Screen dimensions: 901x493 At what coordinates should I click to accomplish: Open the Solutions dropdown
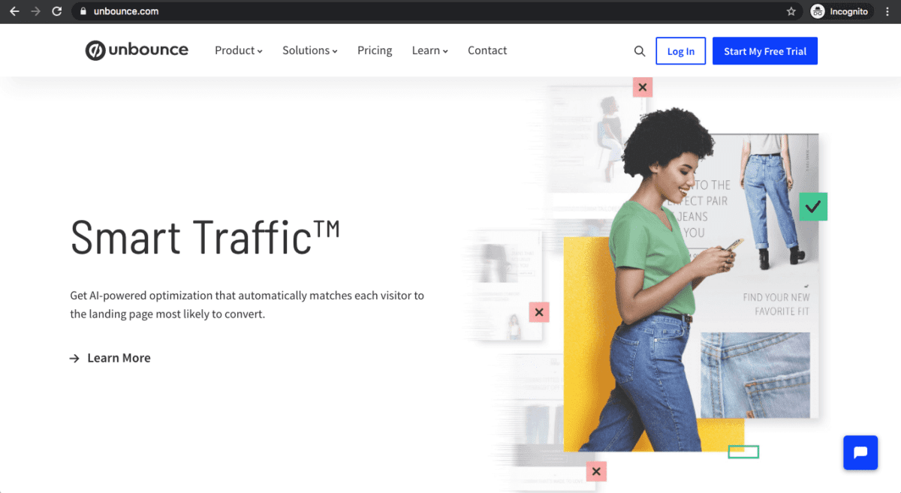click(x=309, y=50)
